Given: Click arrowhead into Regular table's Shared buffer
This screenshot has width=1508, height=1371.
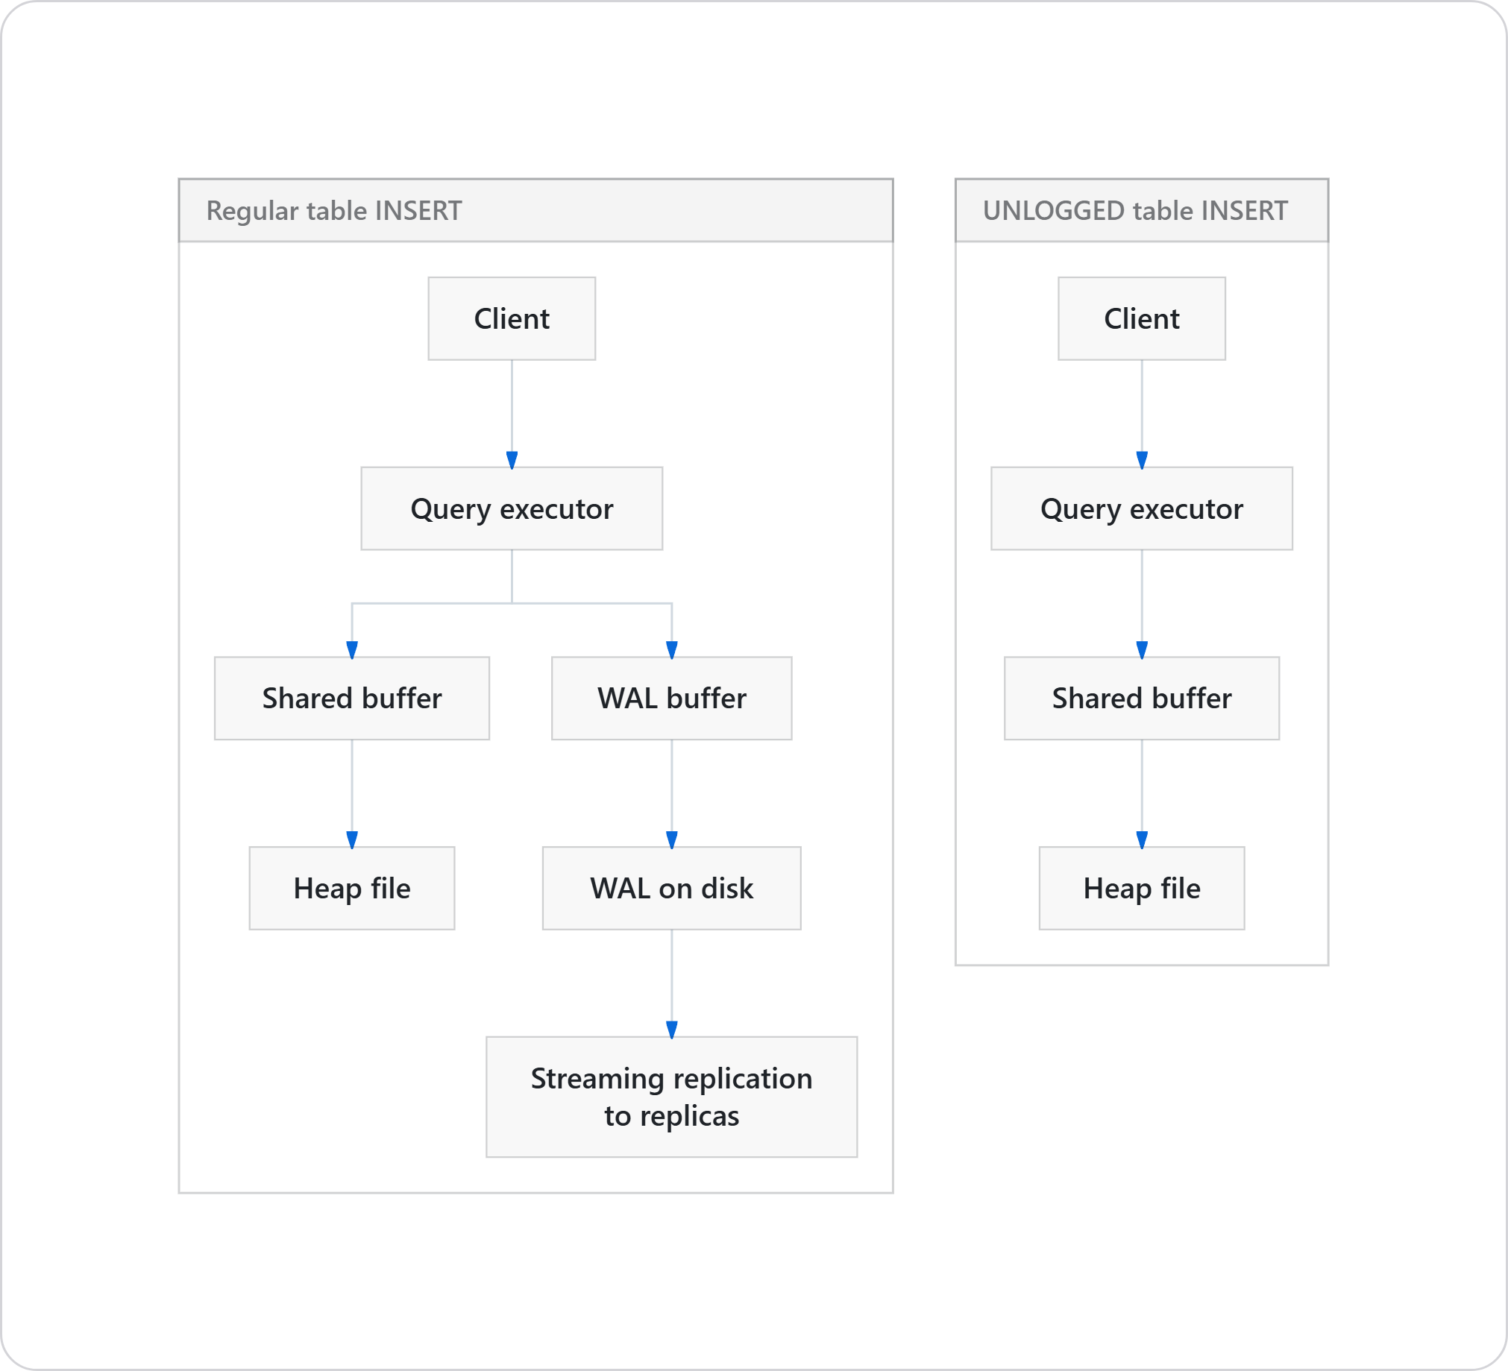Looking at the screenshot, I should click(x=352, y=649).
